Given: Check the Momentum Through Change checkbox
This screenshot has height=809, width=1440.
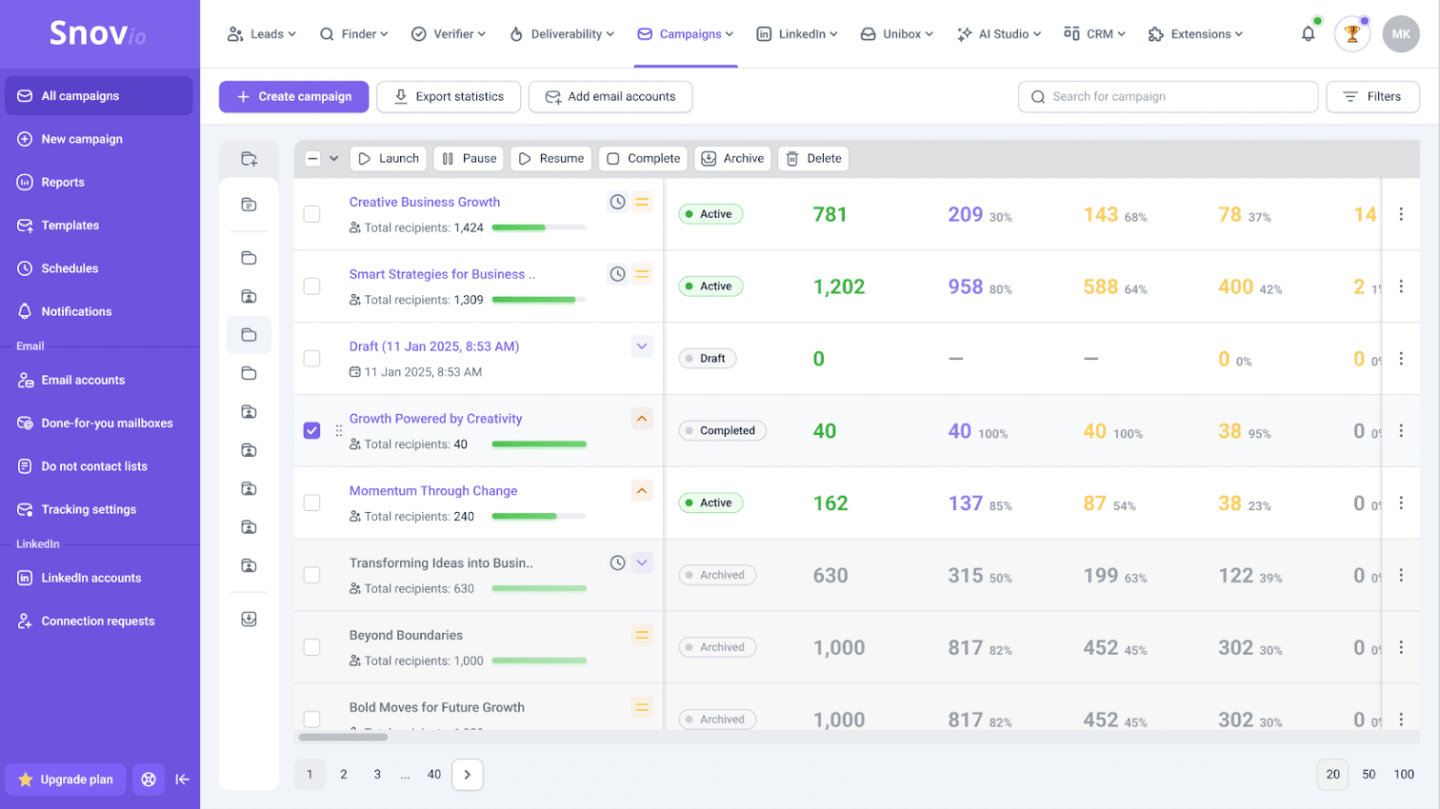Looking at the screenshot, I should pos(311,503).
